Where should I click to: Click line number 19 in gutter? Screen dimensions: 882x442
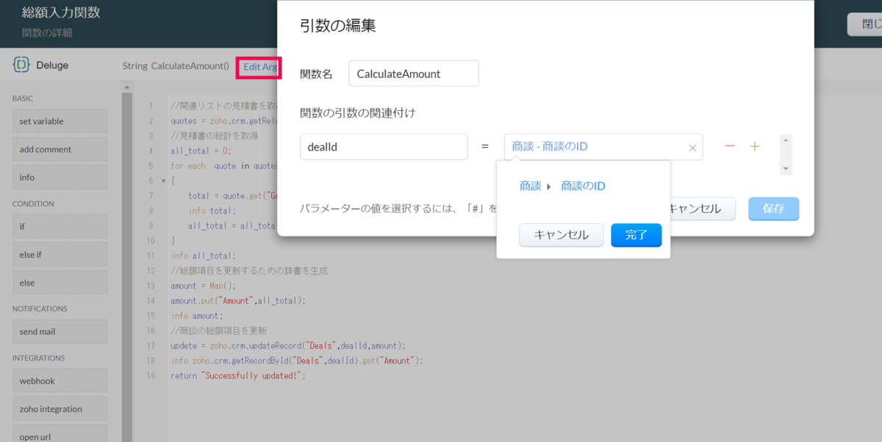point(150,375)
